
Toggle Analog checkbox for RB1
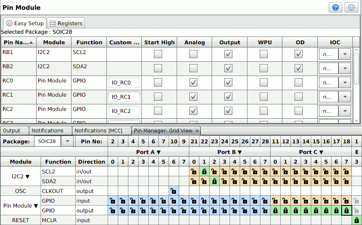click(193, 54)
